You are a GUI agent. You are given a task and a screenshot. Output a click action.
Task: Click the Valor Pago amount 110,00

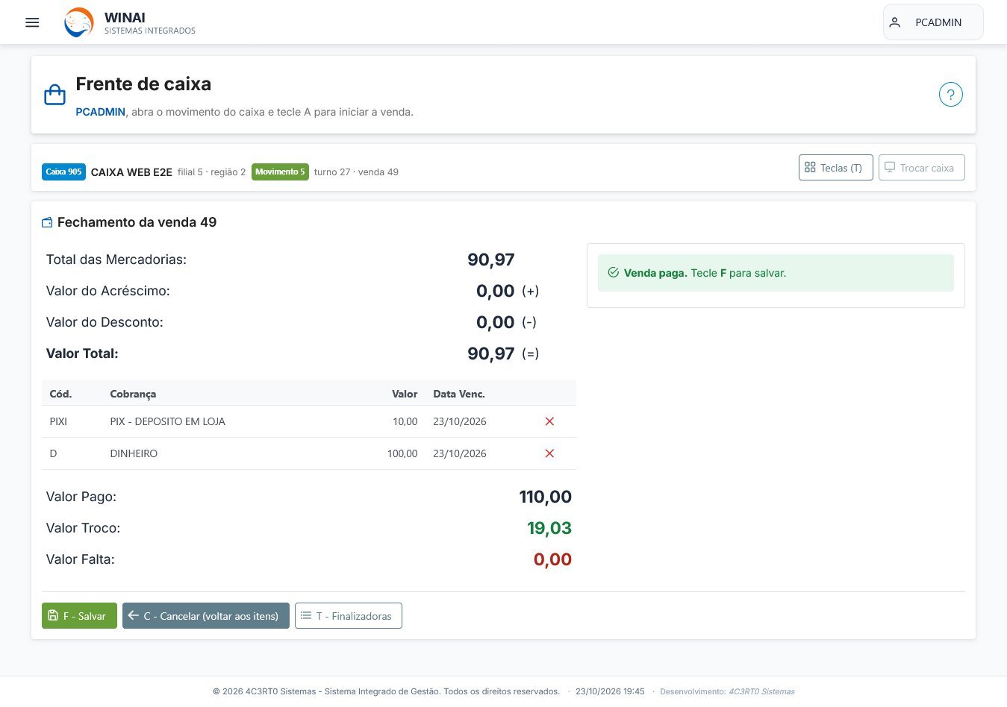pos(546,497)
